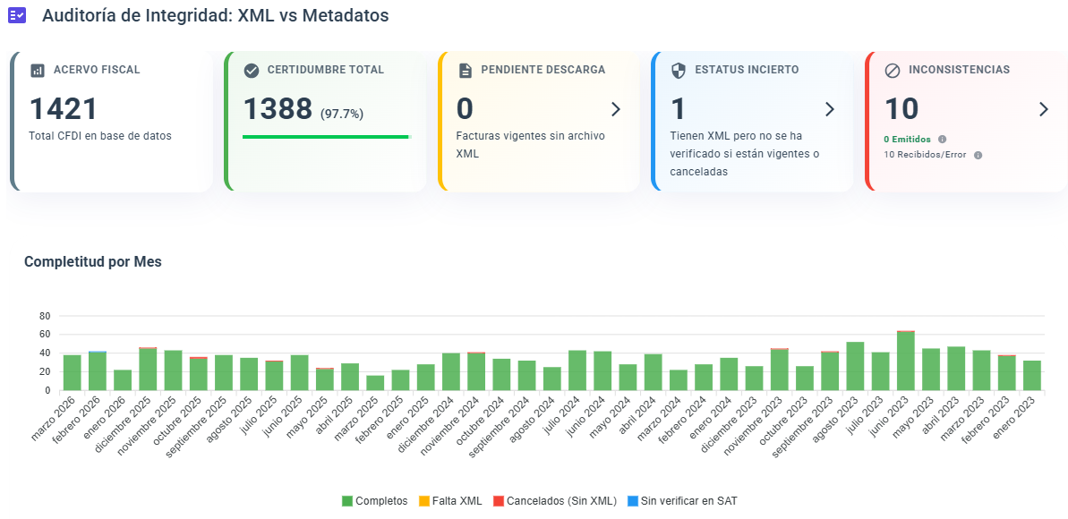Expand details on the Pendiente Descarga card
This screenshot has height=519, width=1068.
(x=615, y=109)
